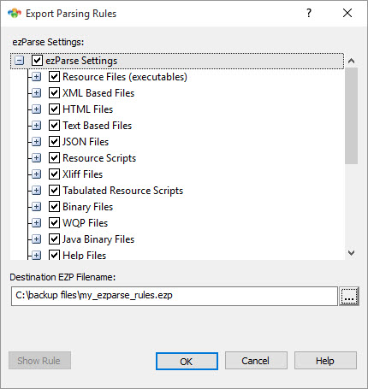Click the Cancel button
Screen dimensions: 368x389
click(x=256, y=361)
